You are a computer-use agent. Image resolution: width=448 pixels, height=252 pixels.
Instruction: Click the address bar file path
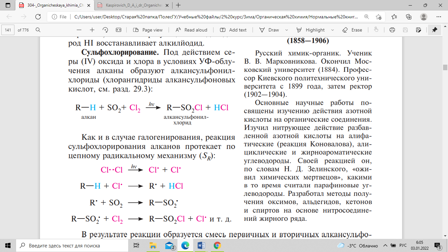point(216,17)
